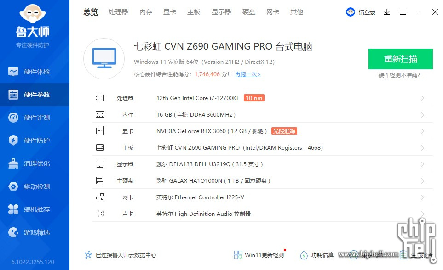Expand the 内存 row chevron
The height and width of the screenshot is (270, 443).
coord(423,115)
